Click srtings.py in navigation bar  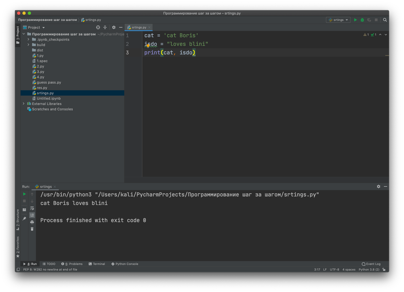click(91, 20)
